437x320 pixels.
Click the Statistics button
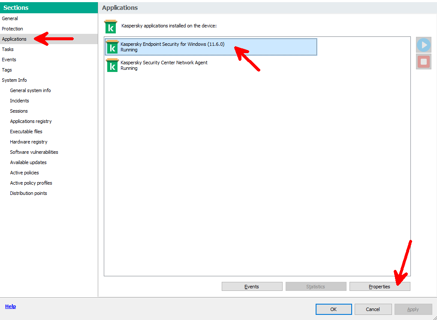(316, 287)
